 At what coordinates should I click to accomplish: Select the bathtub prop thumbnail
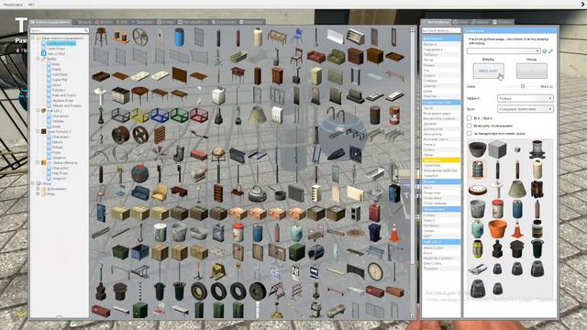click(x=238, y=57)
